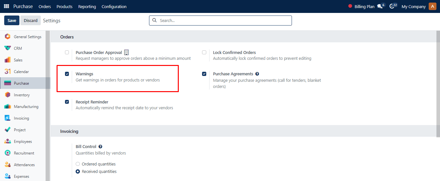Uncheck the Purchase Agreements checkbox

pos(204,74)
